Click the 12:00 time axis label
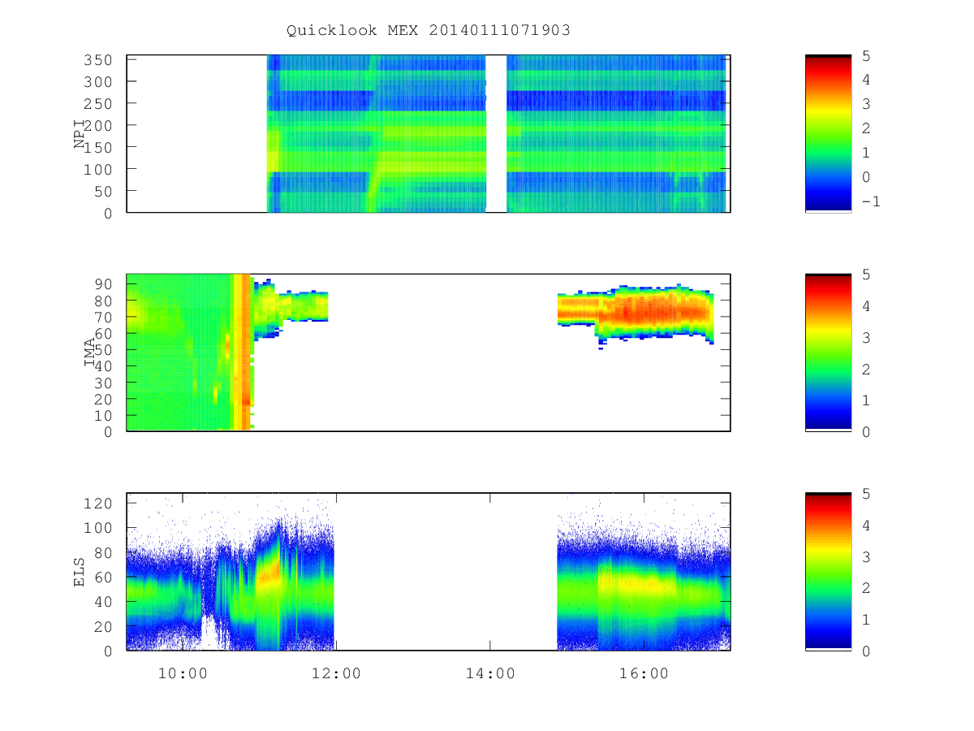This screenshot has width=974, height=731. [336, 674]
